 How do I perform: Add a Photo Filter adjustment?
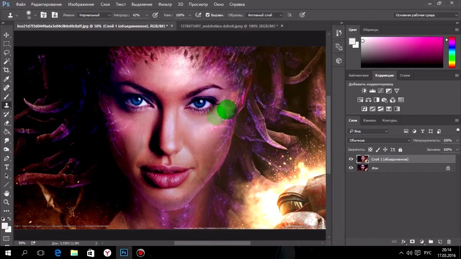[384, 100]
